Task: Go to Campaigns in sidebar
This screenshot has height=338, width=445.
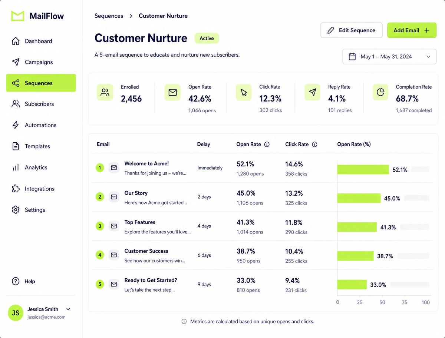Action: [x=41, y=62]
